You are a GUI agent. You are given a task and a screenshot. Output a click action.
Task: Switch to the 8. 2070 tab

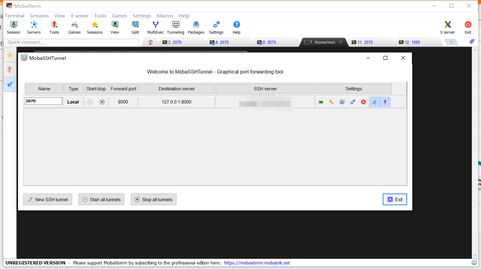click(275, 42)
